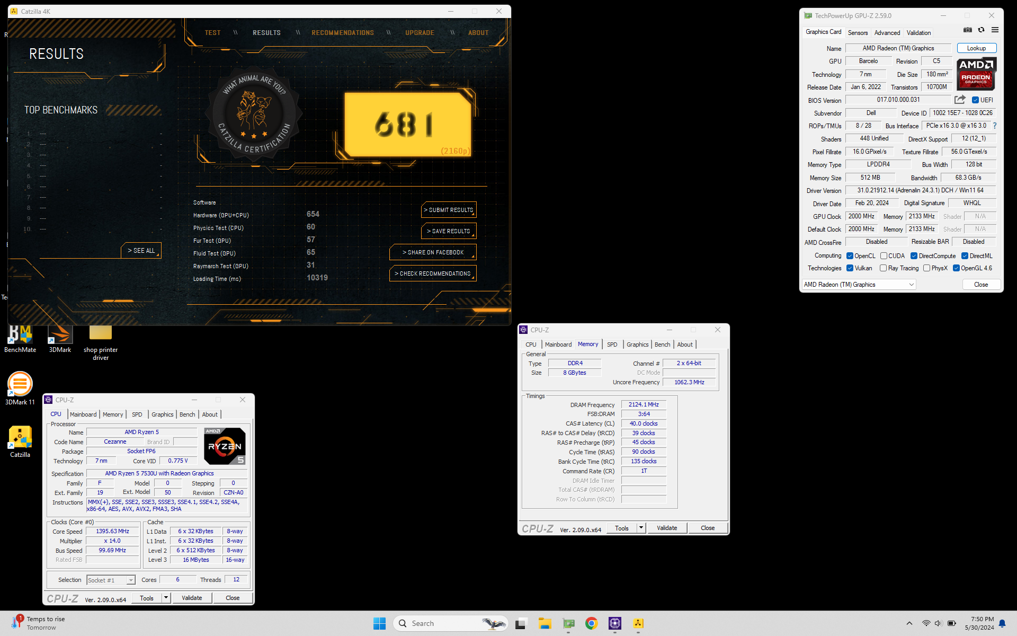
Task: Click Windows taskbar search box
Action: (450, 623)
